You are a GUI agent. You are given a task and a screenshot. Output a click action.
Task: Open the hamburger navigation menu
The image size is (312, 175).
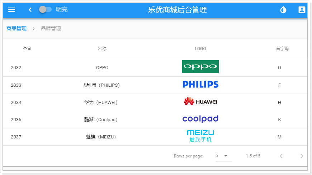11,10
